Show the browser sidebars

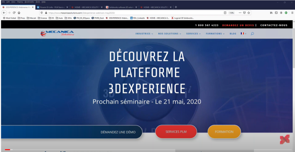pyautogui.click(x=276, y=13)
